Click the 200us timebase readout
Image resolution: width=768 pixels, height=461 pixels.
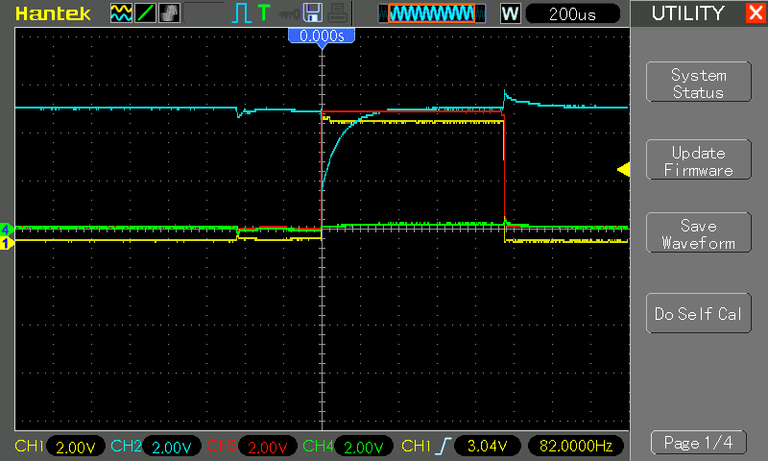pyautogui.click(x=572, y=13)
